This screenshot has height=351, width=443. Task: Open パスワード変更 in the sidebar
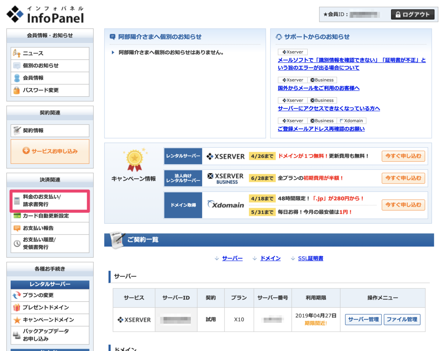[50, 90]
